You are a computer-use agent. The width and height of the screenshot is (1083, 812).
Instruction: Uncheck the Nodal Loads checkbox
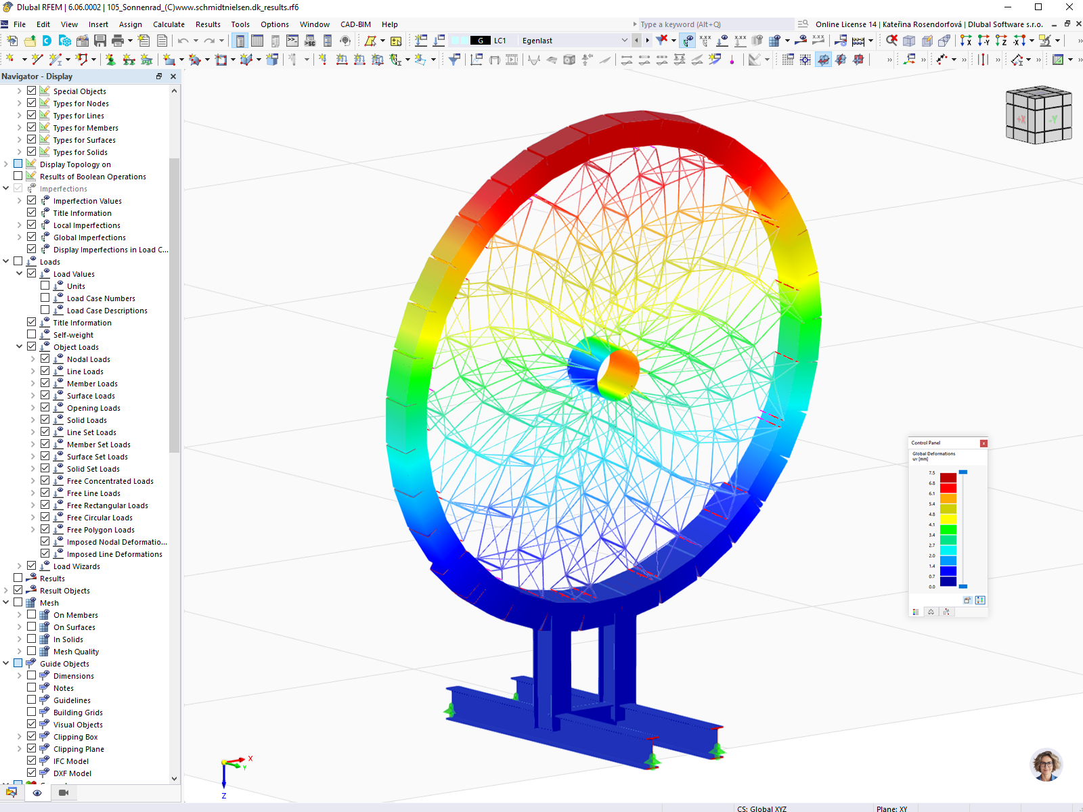pos(45,359)
